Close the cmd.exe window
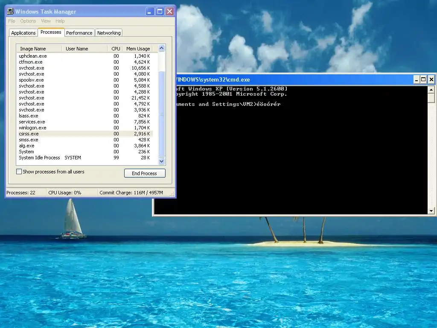 tap(431, 80)
